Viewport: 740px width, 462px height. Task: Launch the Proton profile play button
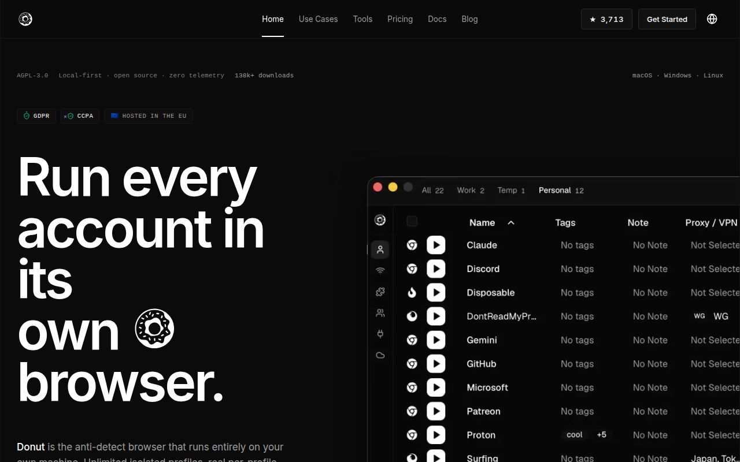point(436,435)
